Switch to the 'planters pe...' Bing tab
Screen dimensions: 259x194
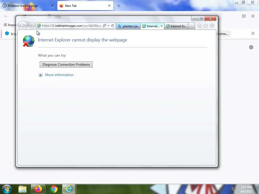129,26
